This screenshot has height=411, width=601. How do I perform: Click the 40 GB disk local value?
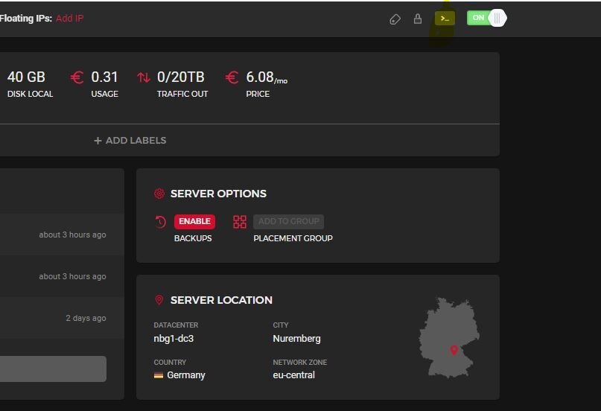click(26, 77)
